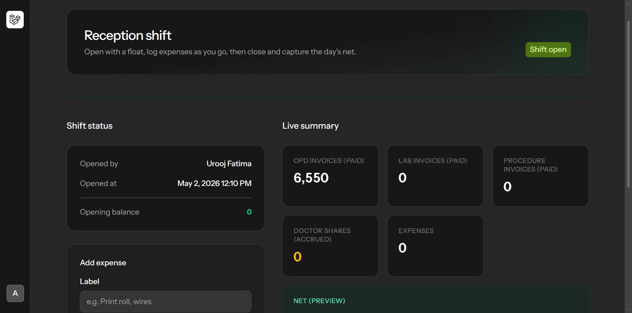Viewport: 632px width, 313px height.
Task: Click the 'May 2, 2026 12:10 PM' timestamp
Action: (215, 183)
